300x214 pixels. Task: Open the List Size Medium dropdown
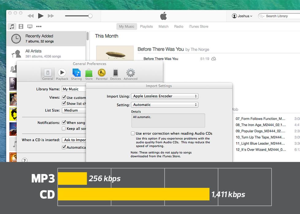(x=74, y=110)
